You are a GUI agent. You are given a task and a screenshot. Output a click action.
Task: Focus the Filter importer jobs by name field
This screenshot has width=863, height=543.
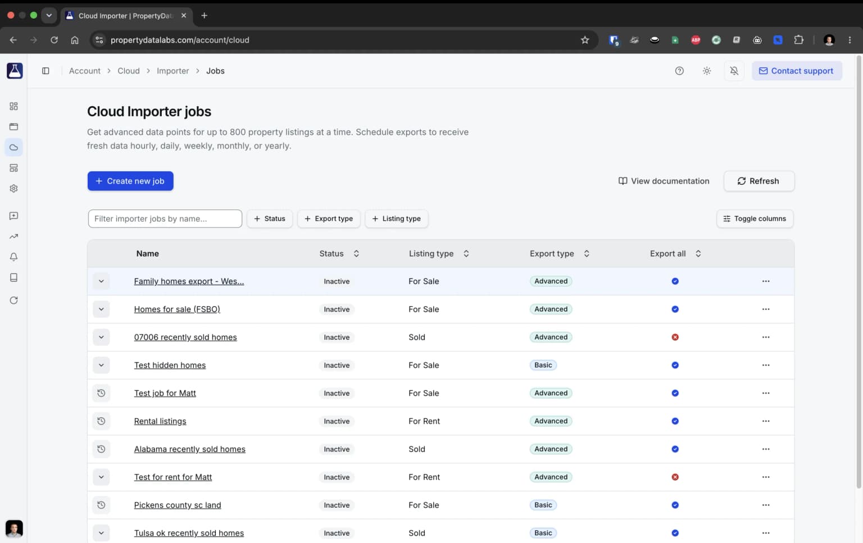(165, 219)
